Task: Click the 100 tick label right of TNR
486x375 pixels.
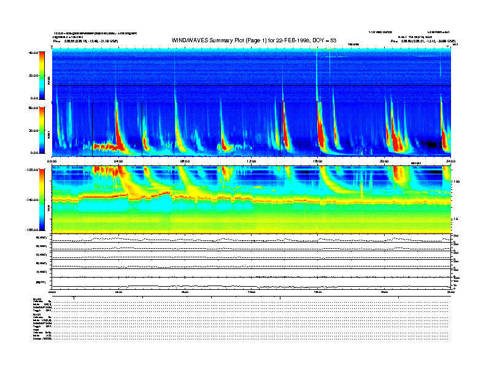Action: click(457, 181)
